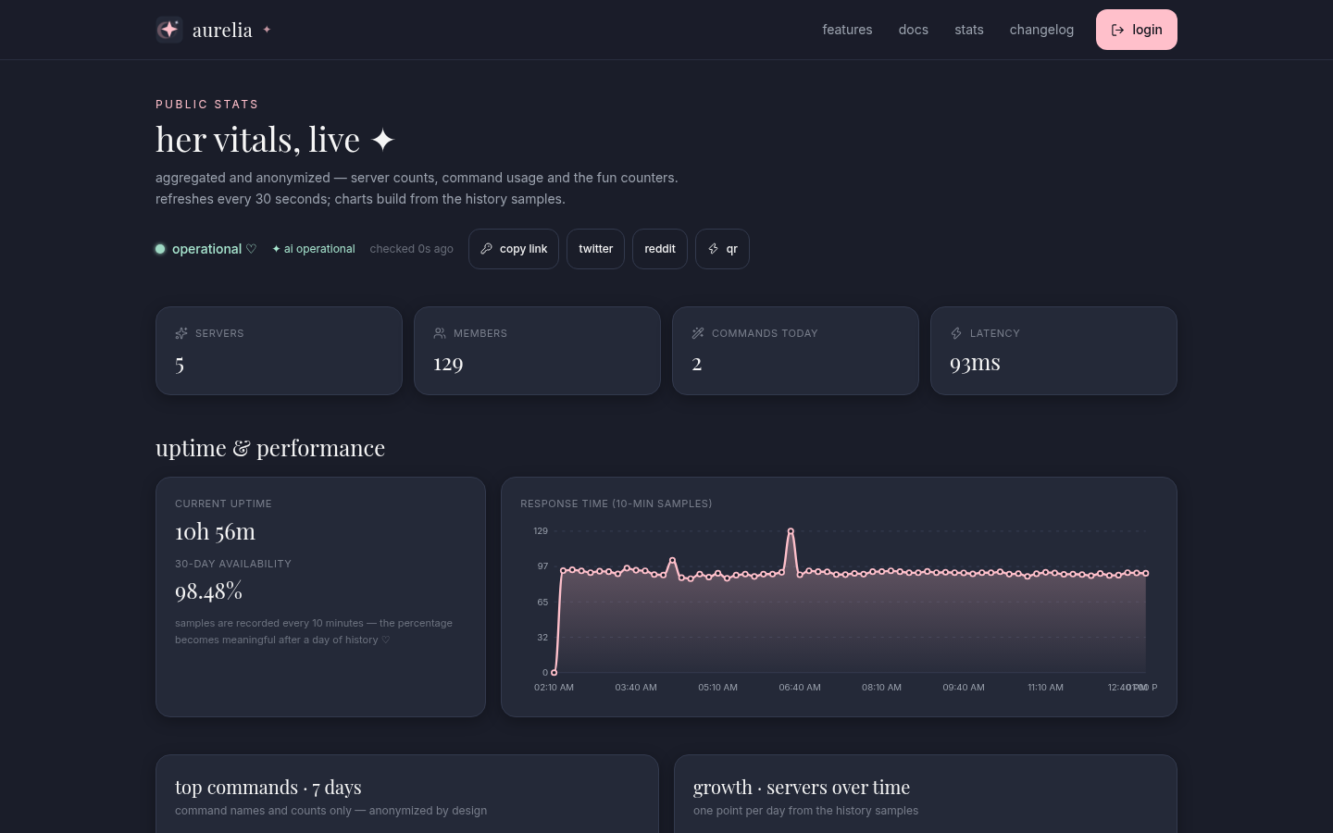Screen dimensions: 1333x833
Task: Click 'growth · servers over time' heading
Action: point(802,788)
